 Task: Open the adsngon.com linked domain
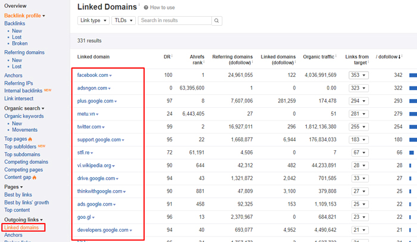[x=92, y=88]
